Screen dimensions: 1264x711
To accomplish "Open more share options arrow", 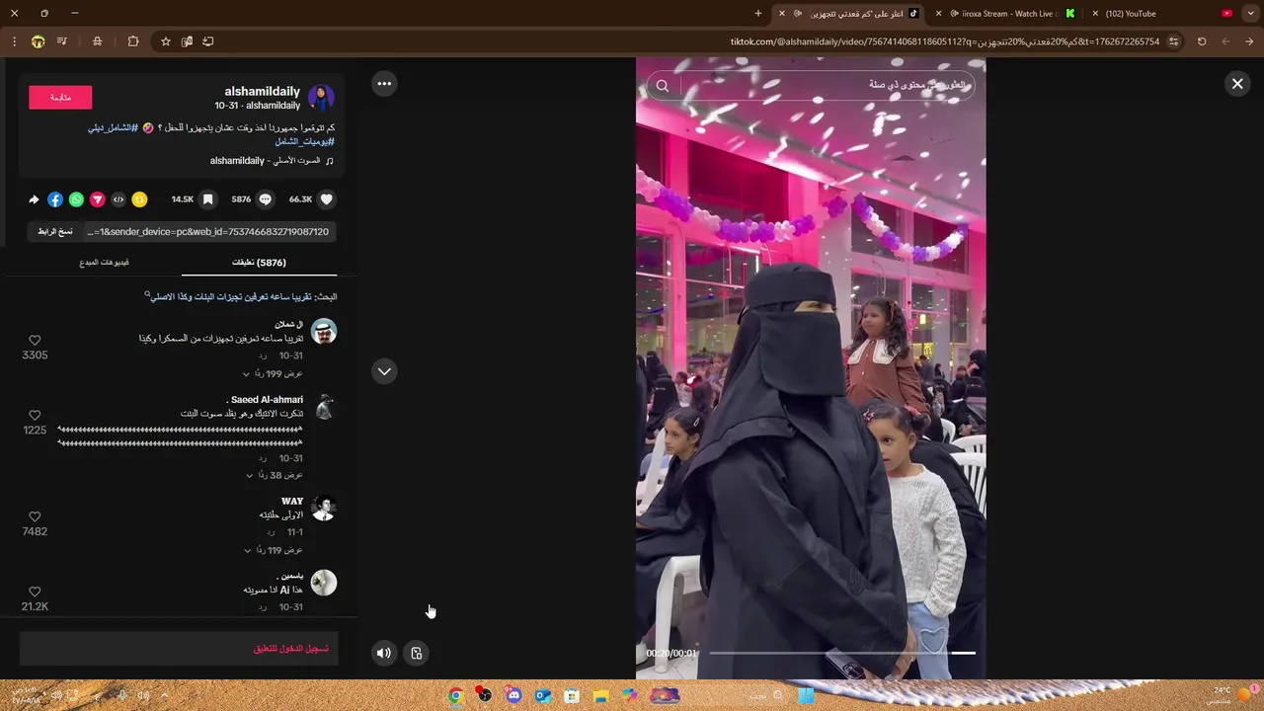I will click(x=34, y=199).
